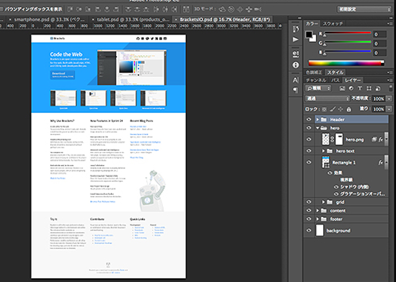The height and width of the screenshot is (282, 396).
Task: Open the fill 100% slider dropdown arrow
Action: pyautogui.click(x=389, y=109)
